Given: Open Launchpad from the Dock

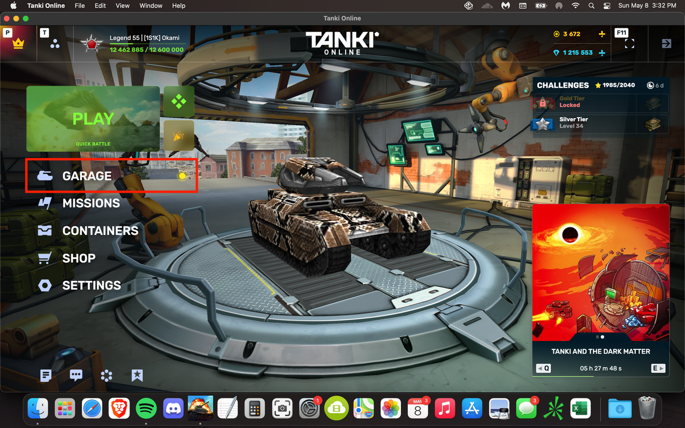Looking at the screenshot, I should tap(65, 409).
